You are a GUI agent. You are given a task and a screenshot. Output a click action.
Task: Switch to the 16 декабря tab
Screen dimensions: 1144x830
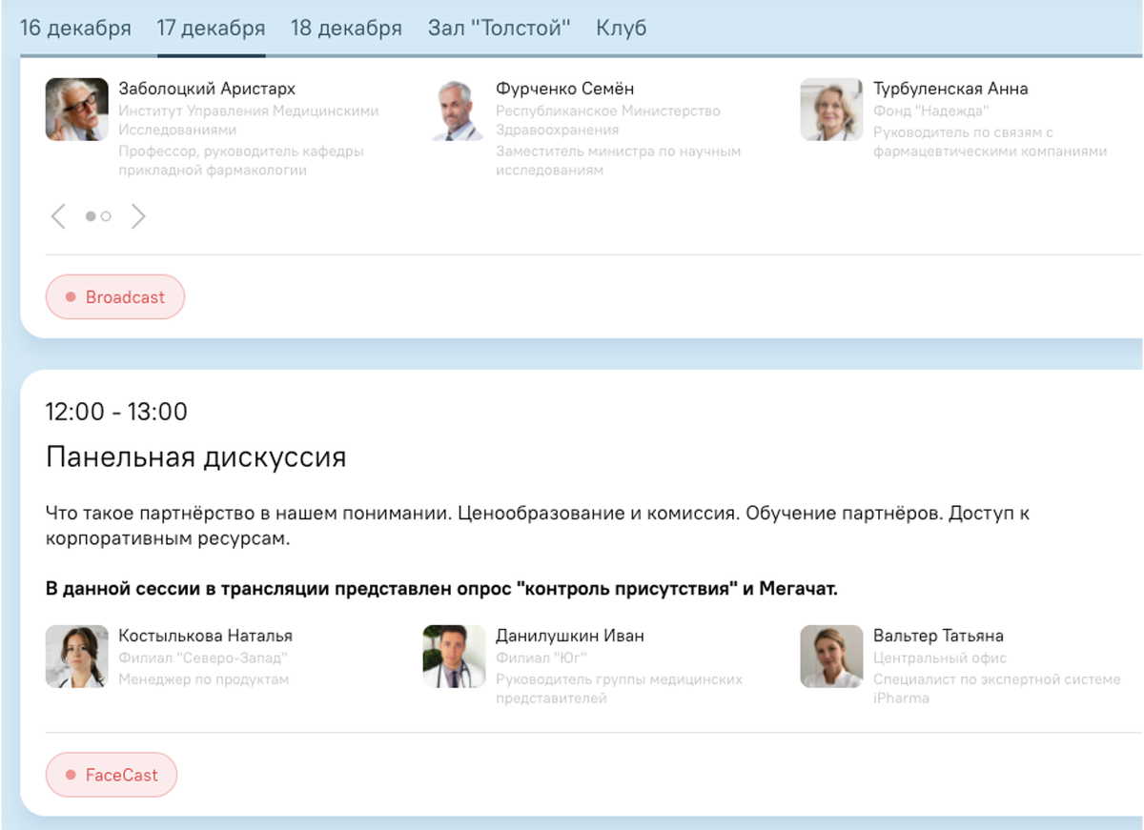tap(75, 28)
